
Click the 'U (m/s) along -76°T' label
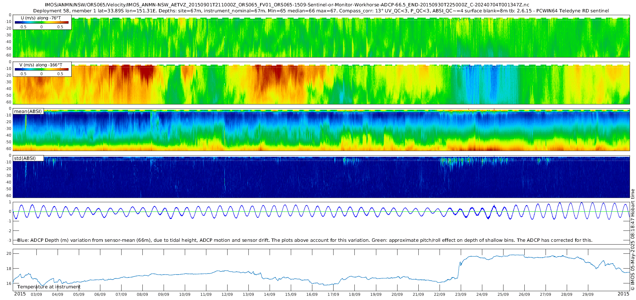coord(41,18)
